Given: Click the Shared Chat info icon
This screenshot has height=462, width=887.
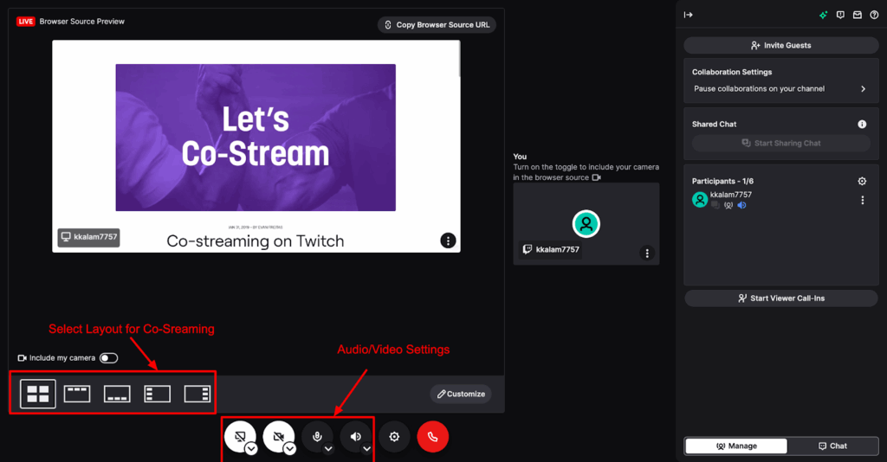Looking at the screenshot, I should pyautogui.click(x=862, y=125).
